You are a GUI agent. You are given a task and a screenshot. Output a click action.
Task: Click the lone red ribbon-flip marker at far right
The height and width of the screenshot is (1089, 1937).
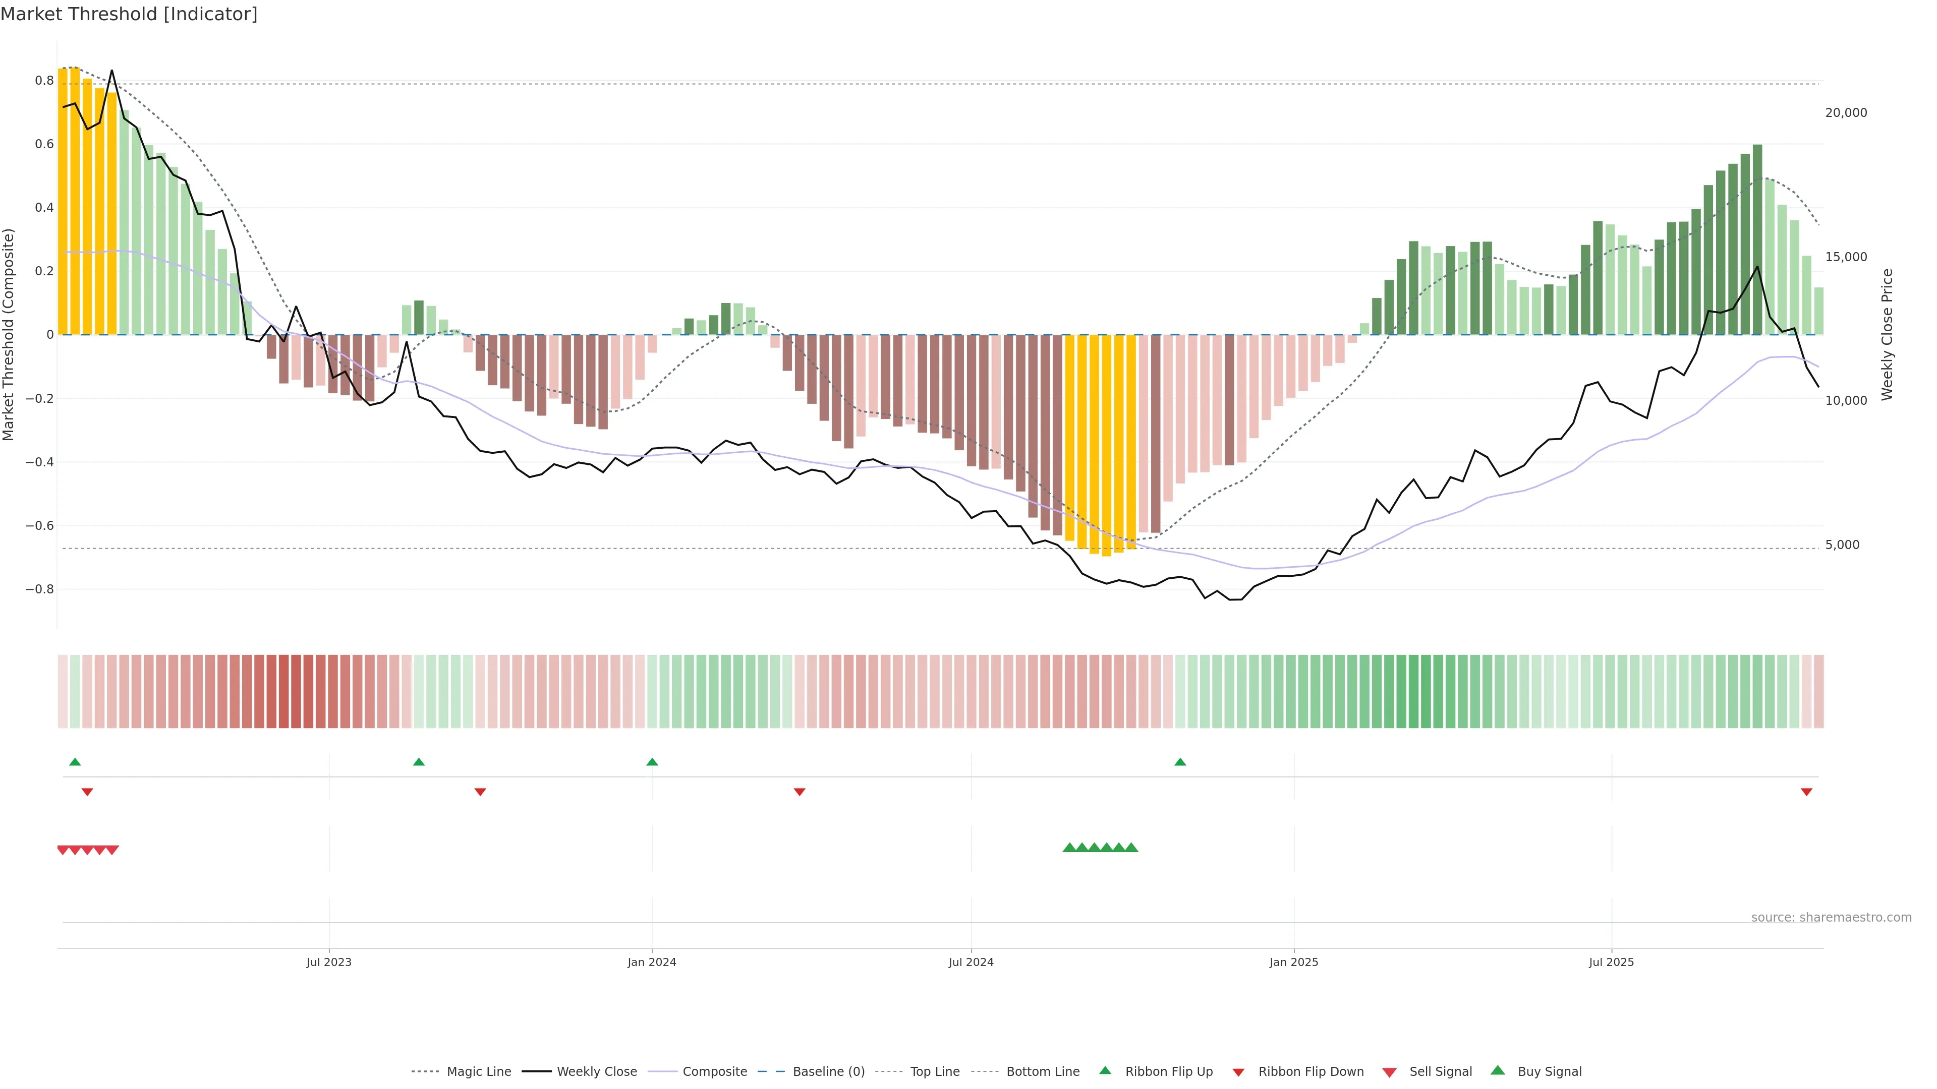(x=1806, y=792)
